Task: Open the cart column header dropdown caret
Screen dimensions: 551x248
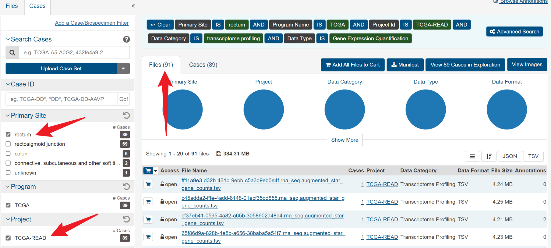Action: click(x=156, y=171)
